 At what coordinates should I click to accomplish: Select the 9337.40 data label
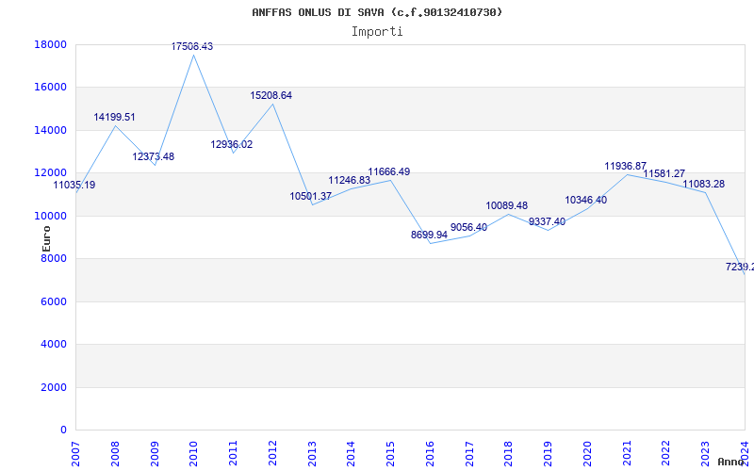548,221
